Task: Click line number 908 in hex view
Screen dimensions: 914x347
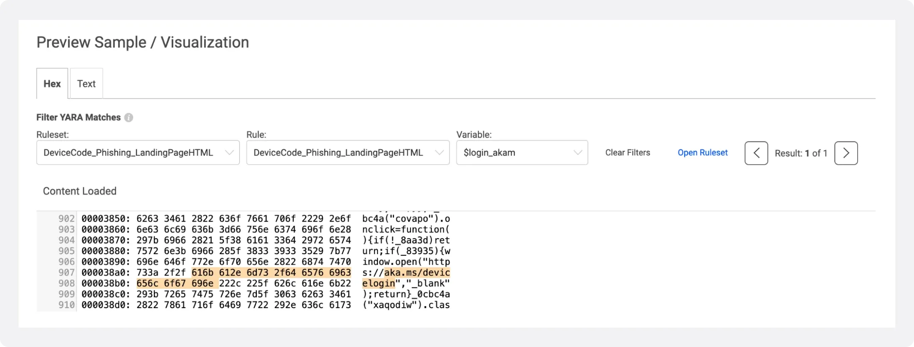Action: click(x=67, y=283)
